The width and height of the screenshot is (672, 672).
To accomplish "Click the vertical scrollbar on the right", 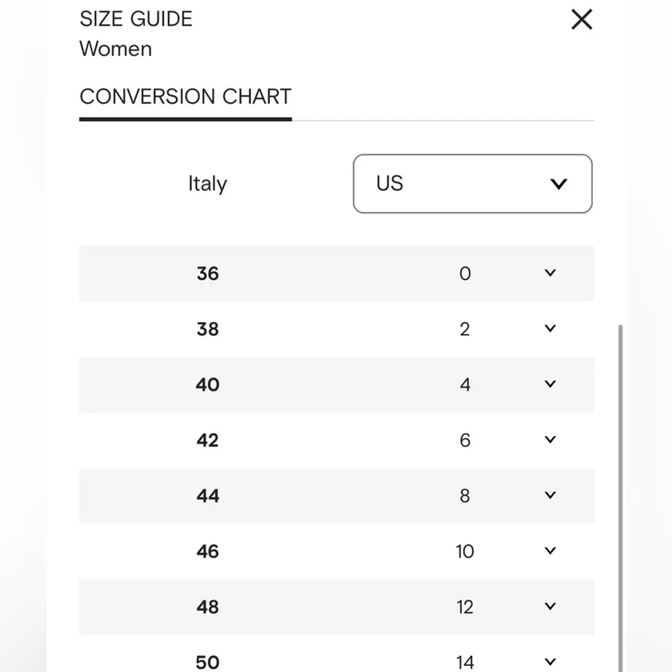I will 620,498.
